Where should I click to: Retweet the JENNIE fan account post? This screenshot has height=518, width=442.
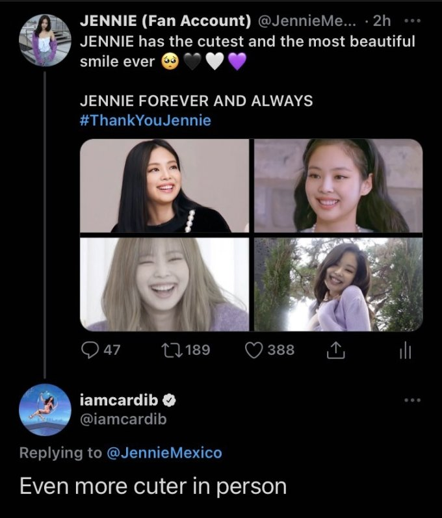click(x=169, y=350)
